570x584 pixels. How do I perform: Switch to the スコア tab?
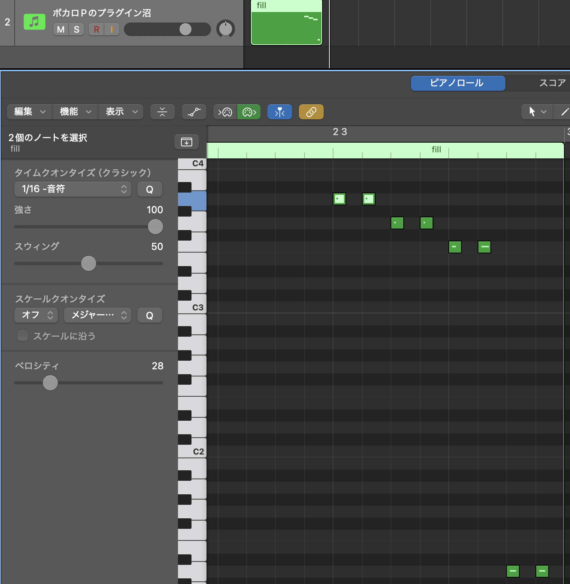click(552, 83)
